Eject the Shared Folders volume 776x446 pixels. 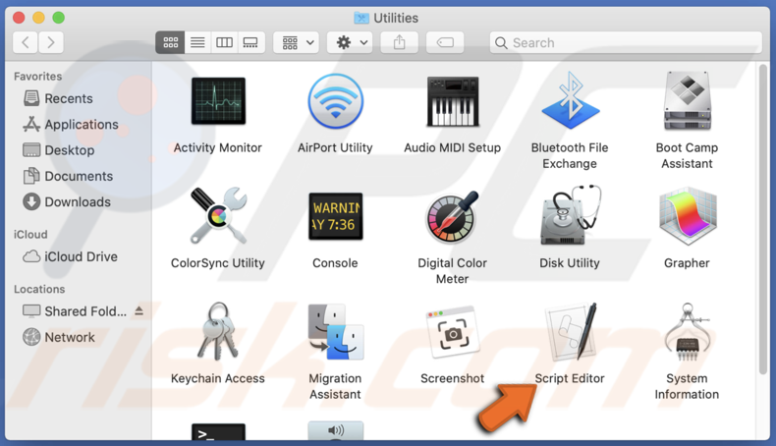139,310
